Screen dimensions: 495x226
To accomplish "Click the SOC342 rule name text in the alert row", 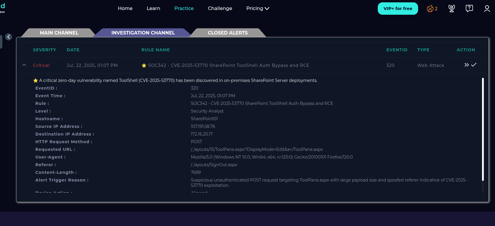I will tap(228, 65).
